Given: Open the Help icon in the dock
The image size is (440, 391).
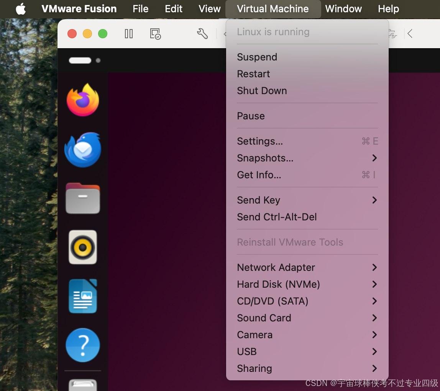Looking at the screenshot, I should click(83, 345).
